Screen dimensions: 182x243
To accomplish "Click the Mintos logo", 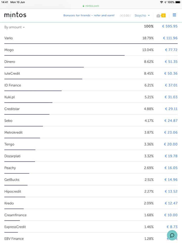I will 15,15.
